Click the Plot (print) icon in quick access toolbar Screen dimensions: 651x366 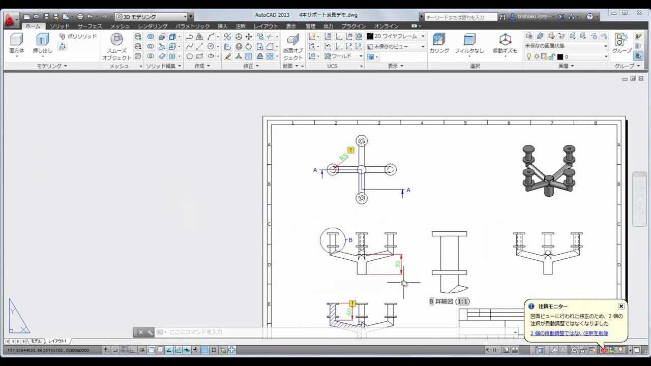click(80, 17)
